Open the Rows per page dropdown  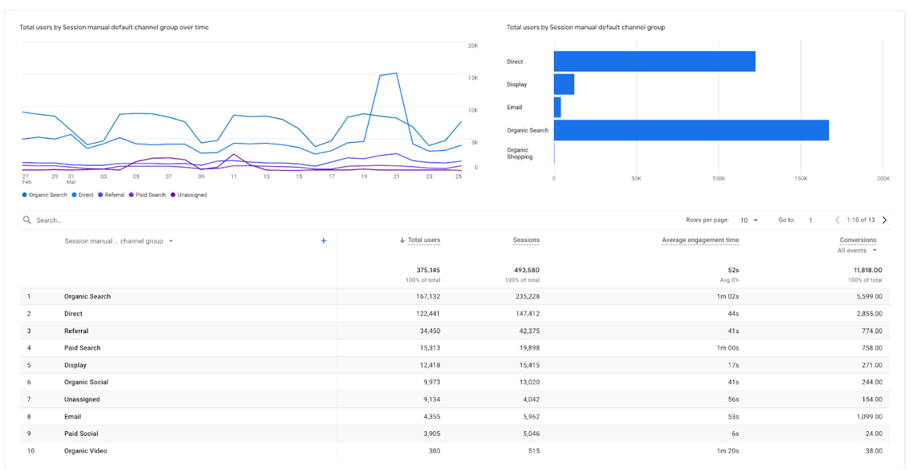[x=749, y=220]
